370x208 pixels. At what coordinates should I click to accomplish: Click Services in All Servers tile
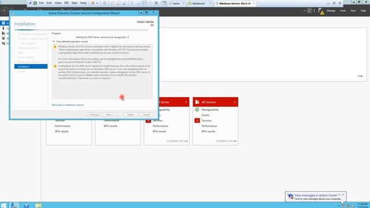tap(206, 121)
